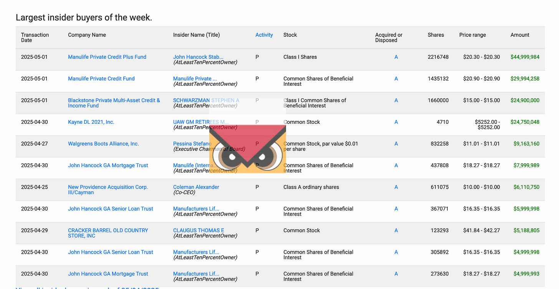Image resolution: width=559 pixels, height=289 pixels.
Task: Click the 'A' acquired link in the Kayne DL row
Action: [x=396, y=122]
